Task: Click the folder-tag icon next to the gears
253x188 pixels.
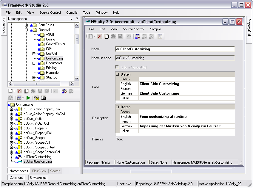Action: pyautogui.click(x=44, y=98)
